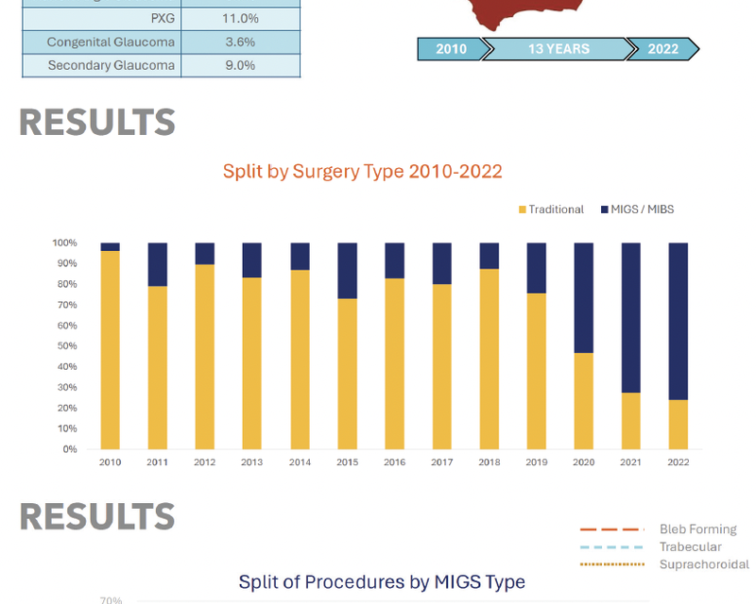Select the 13 YEARS timeline arrow
756x604 pixels.
coord(559,49)
